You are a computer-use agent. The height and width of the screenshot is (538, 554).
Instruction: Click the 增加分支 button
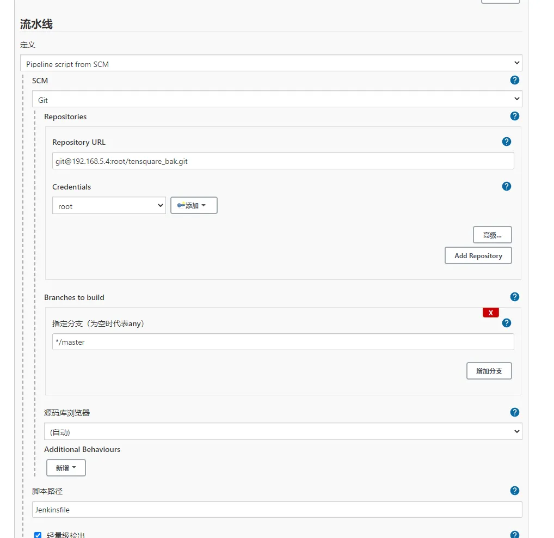489,371
